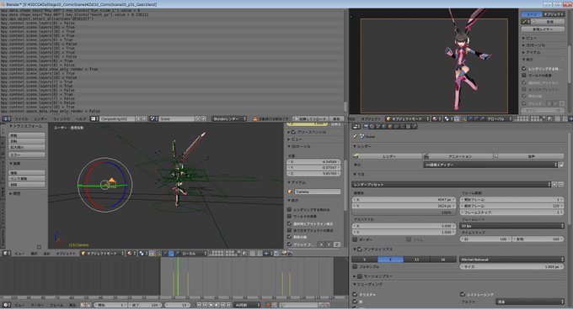
Task: Add a new screen layout next to Compositing.002
Action: 138,118
